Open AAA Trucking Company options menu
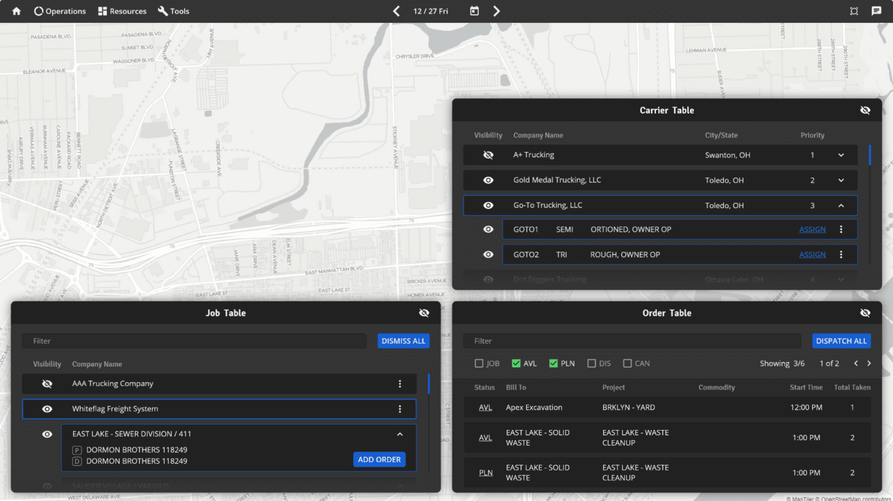893x501 pixels. pos(400,384)
